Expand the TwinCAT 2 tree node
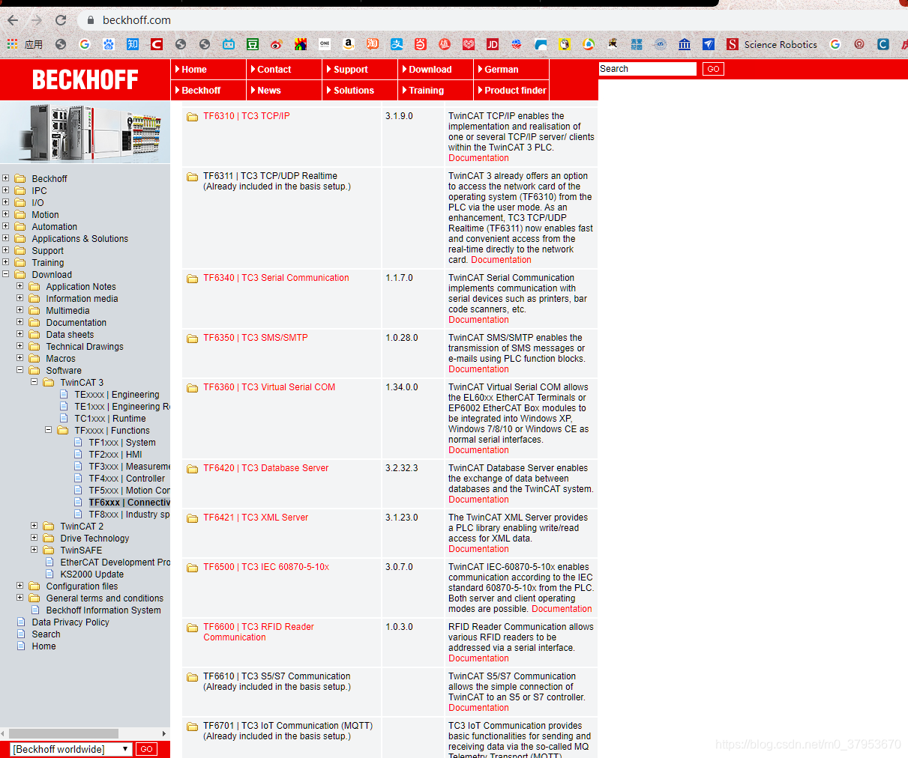908x758 pixels. click(x=34, y=526)
